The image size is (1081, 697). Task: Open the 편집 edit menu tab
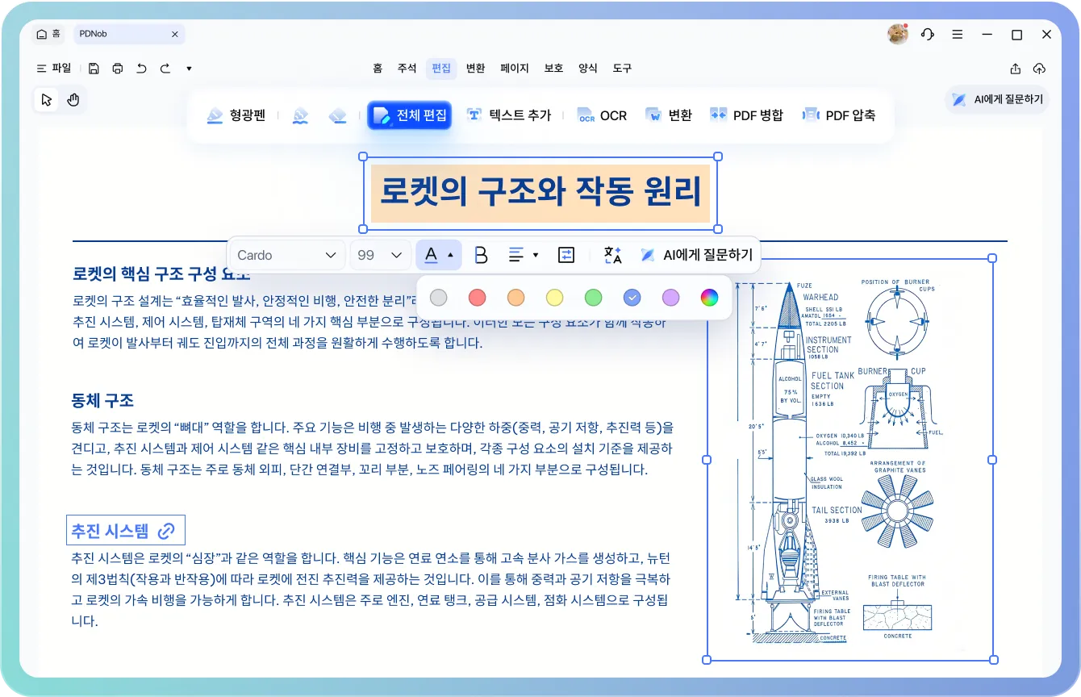coord(441,69)
